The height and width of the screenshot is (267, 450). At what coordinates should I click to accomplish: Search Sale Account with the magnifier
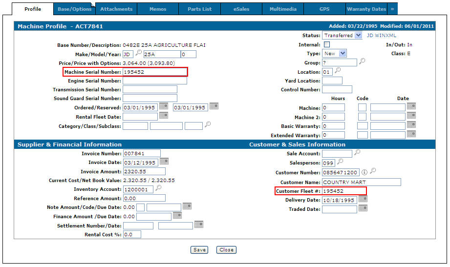point(357,152)
